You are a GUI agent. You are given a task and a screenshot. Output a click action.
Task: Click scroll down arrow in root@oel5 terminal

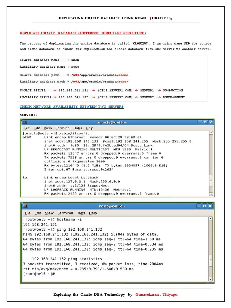tap(211, 279)
